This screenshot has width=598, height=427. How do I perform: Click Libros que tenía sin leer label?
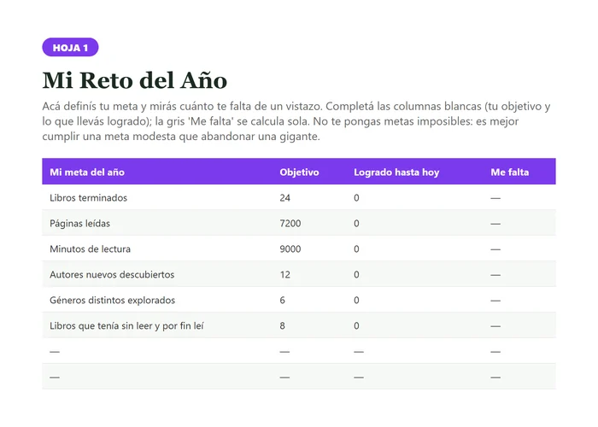pos(126,326)
